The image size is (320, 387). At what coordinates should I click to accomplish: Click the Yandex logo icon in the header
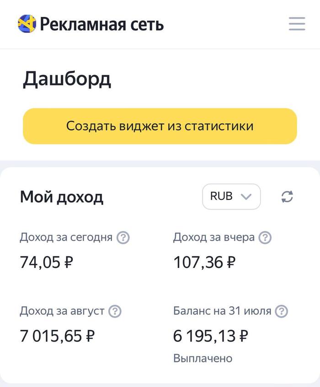point(27,24)
